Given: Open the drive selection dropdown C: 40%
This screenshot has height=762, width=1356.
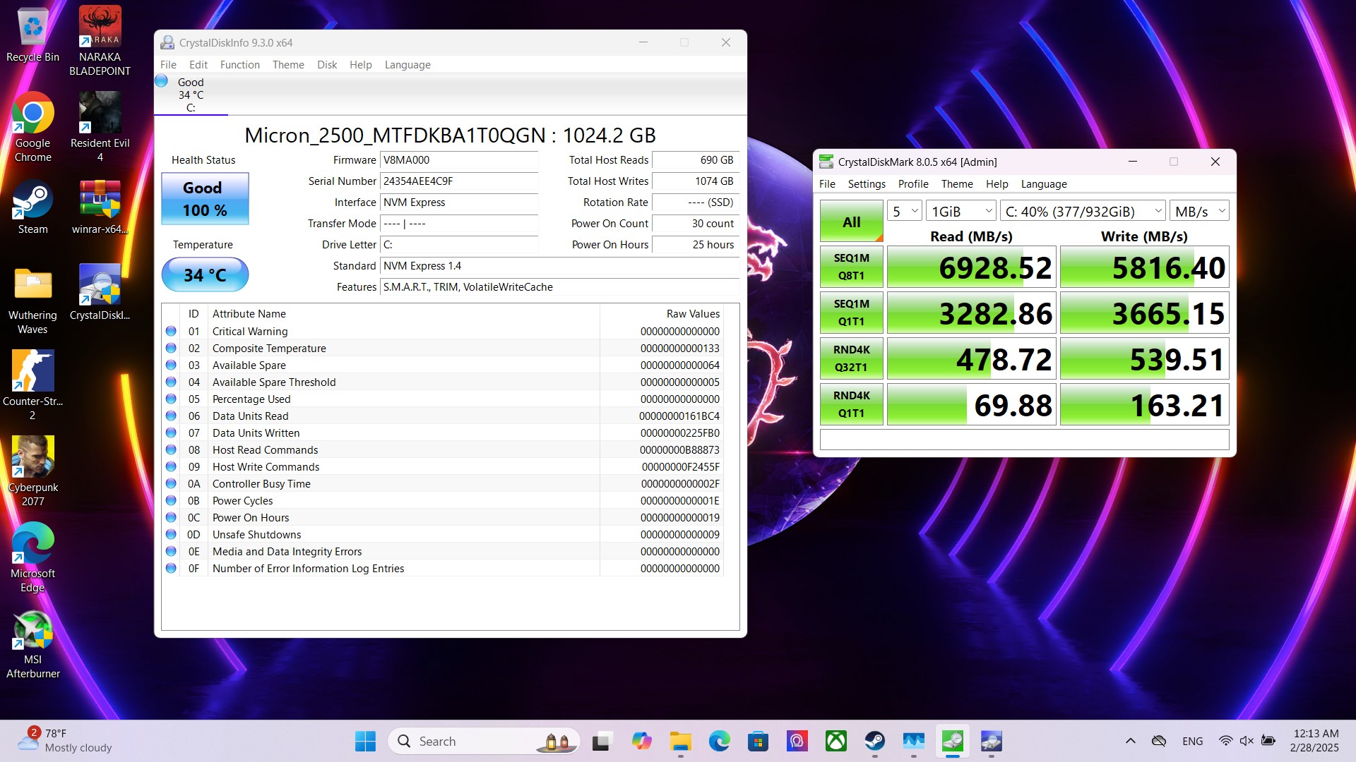Looking at the screenshot, I should click(x=1083, y=211).
